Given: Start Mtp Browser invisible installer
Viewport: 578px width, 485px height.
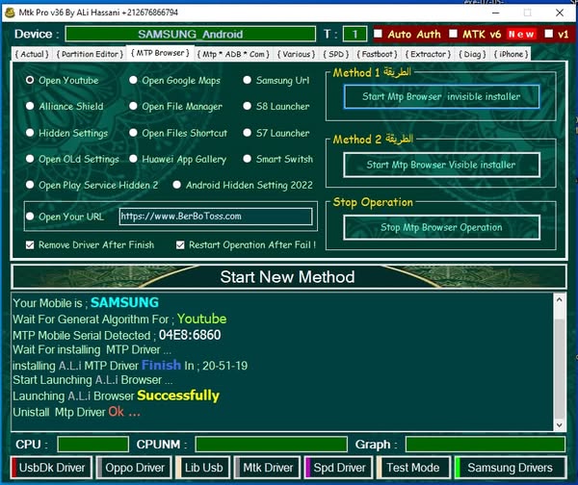Looking at the screenshot, I should coord(442,97).
